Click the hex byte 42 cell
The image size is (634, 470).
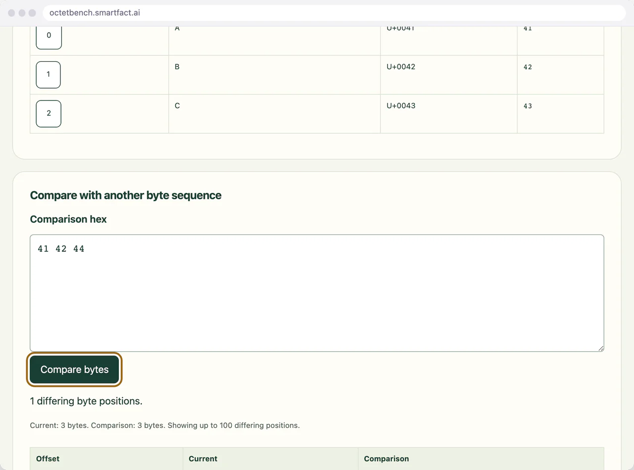point(561,75)
